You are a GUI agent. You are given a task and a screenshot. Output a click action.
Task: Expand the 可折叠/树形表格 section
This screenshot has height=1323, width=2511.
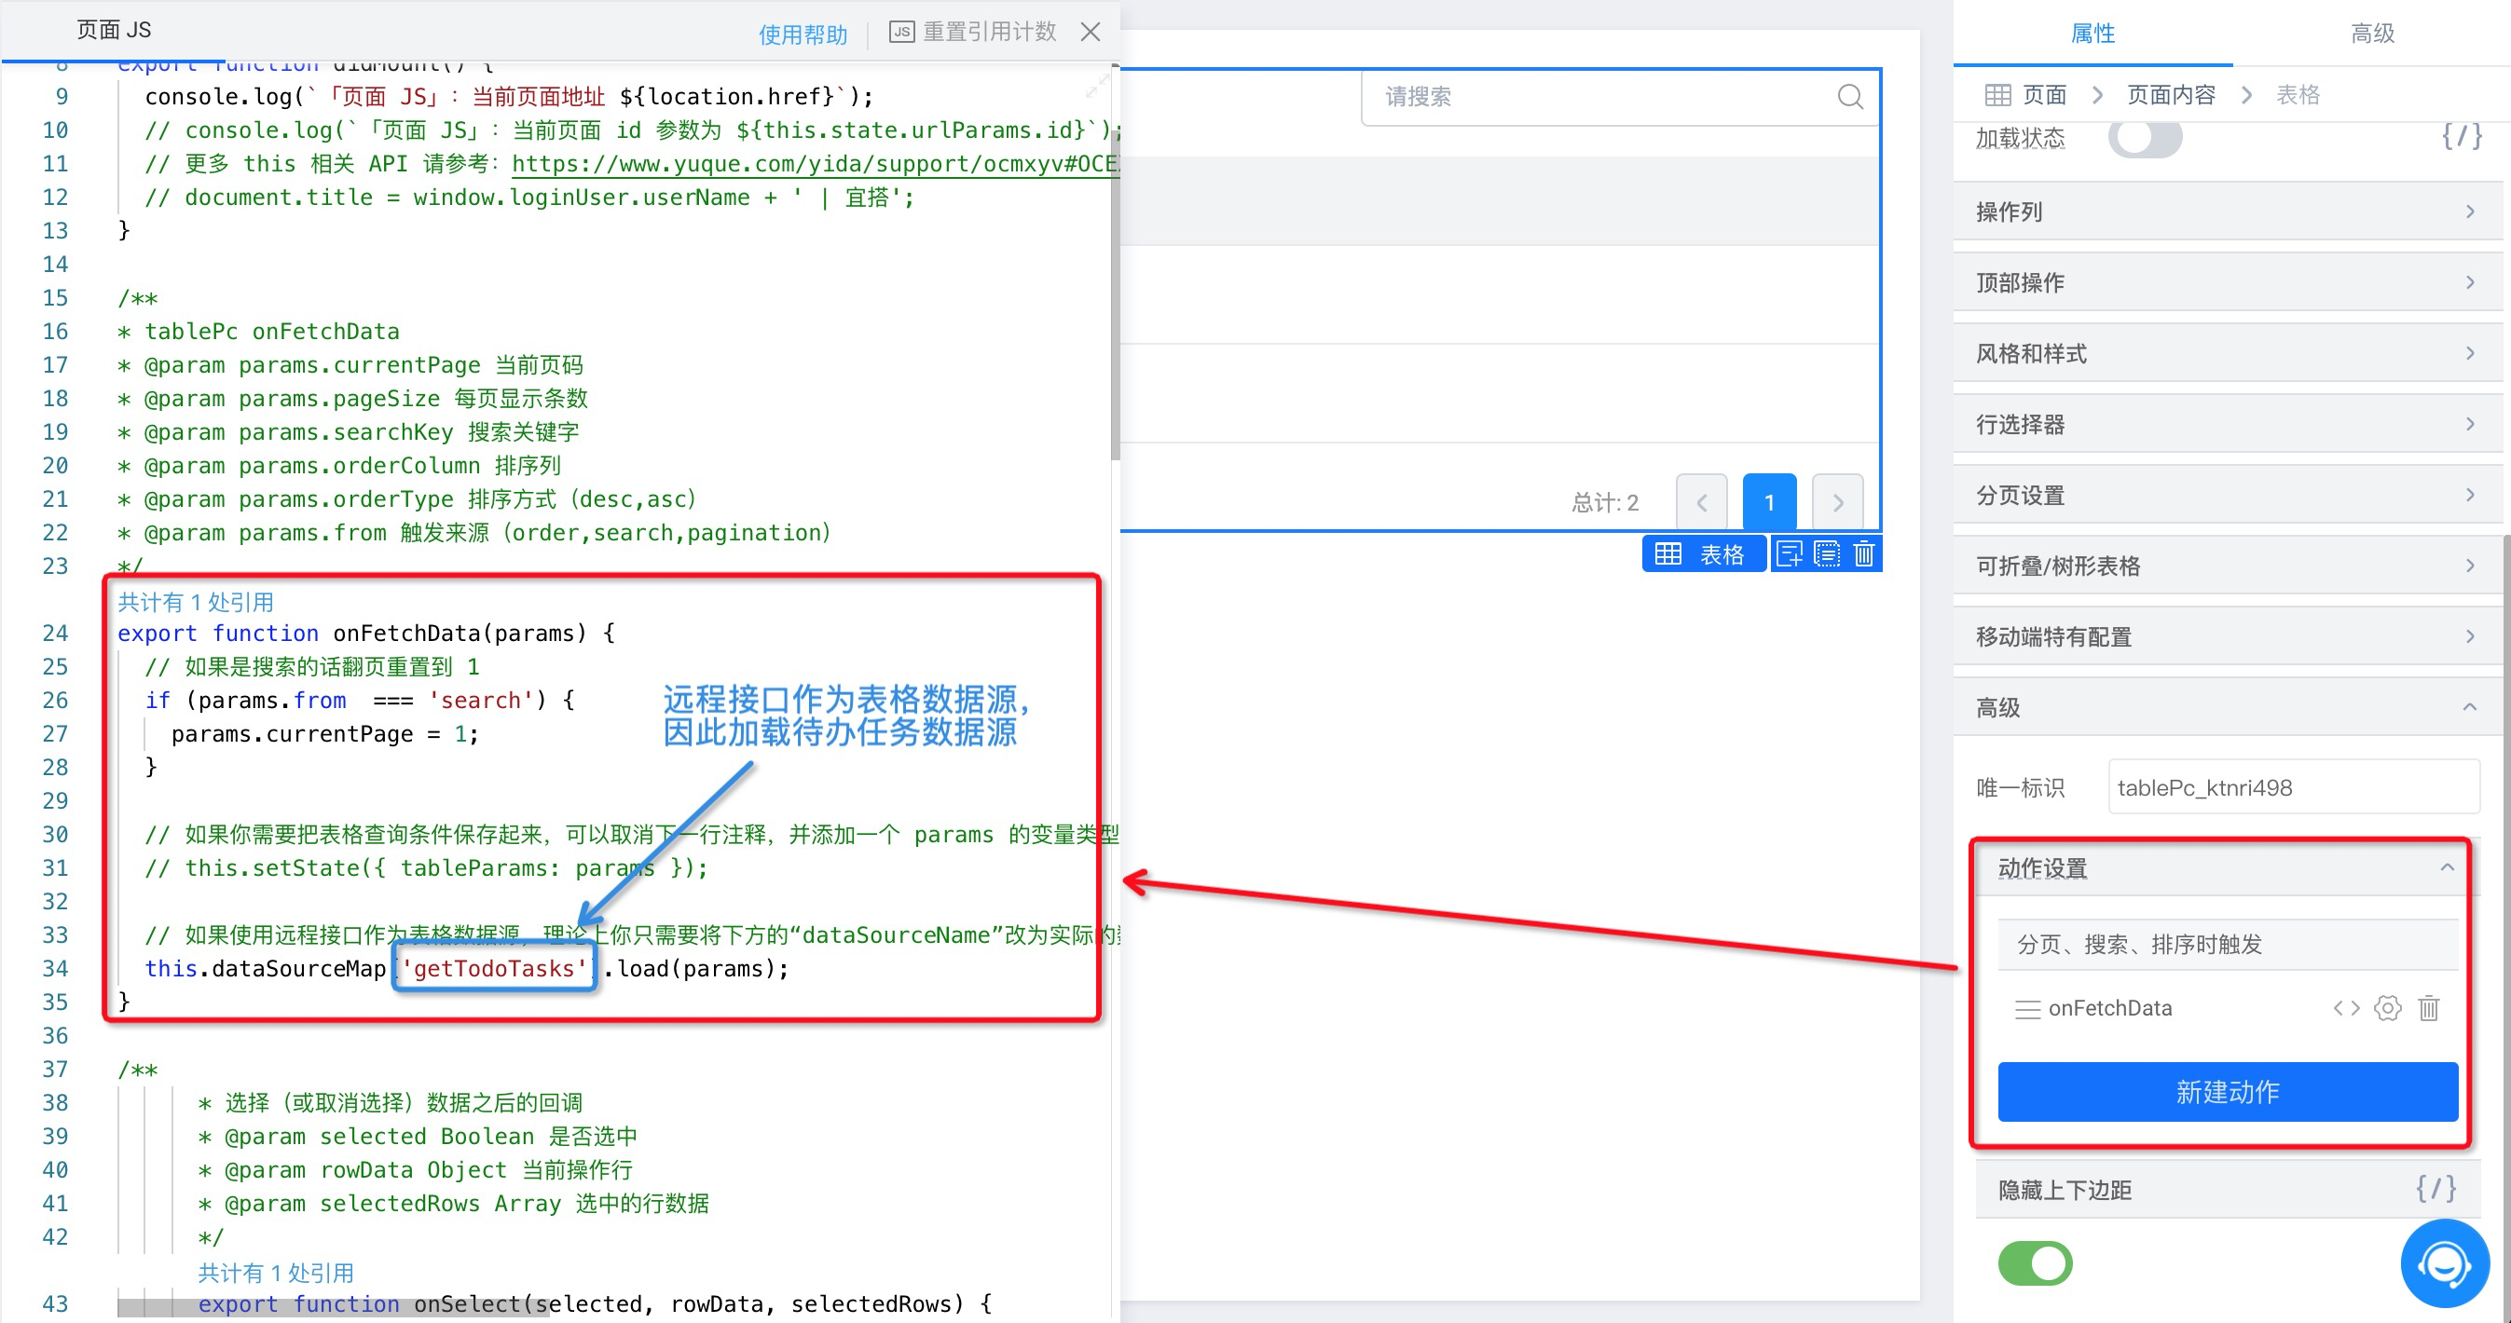pyautogui.click(x=2229, y=566)
